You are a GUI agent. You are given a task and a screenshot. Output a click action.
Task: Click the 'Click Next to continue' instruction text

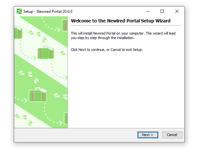pos(107,50)
